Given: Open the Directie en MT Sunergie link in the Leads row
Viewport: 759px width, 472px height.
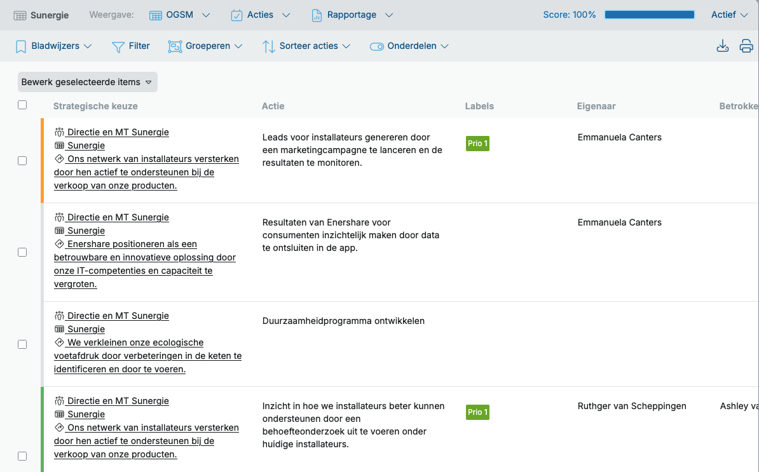Looking at the screenshot, I should [118, 132].
